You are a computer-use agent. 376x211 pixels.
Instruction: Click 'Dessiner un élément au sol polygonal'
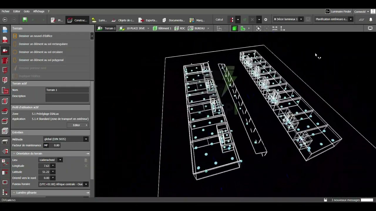[41, 60]
